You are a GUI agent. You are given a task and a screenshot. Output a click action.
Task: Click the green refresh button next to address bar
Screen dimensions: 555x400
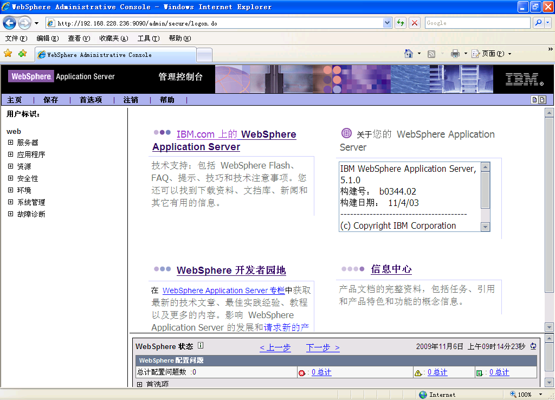[401, 23]
